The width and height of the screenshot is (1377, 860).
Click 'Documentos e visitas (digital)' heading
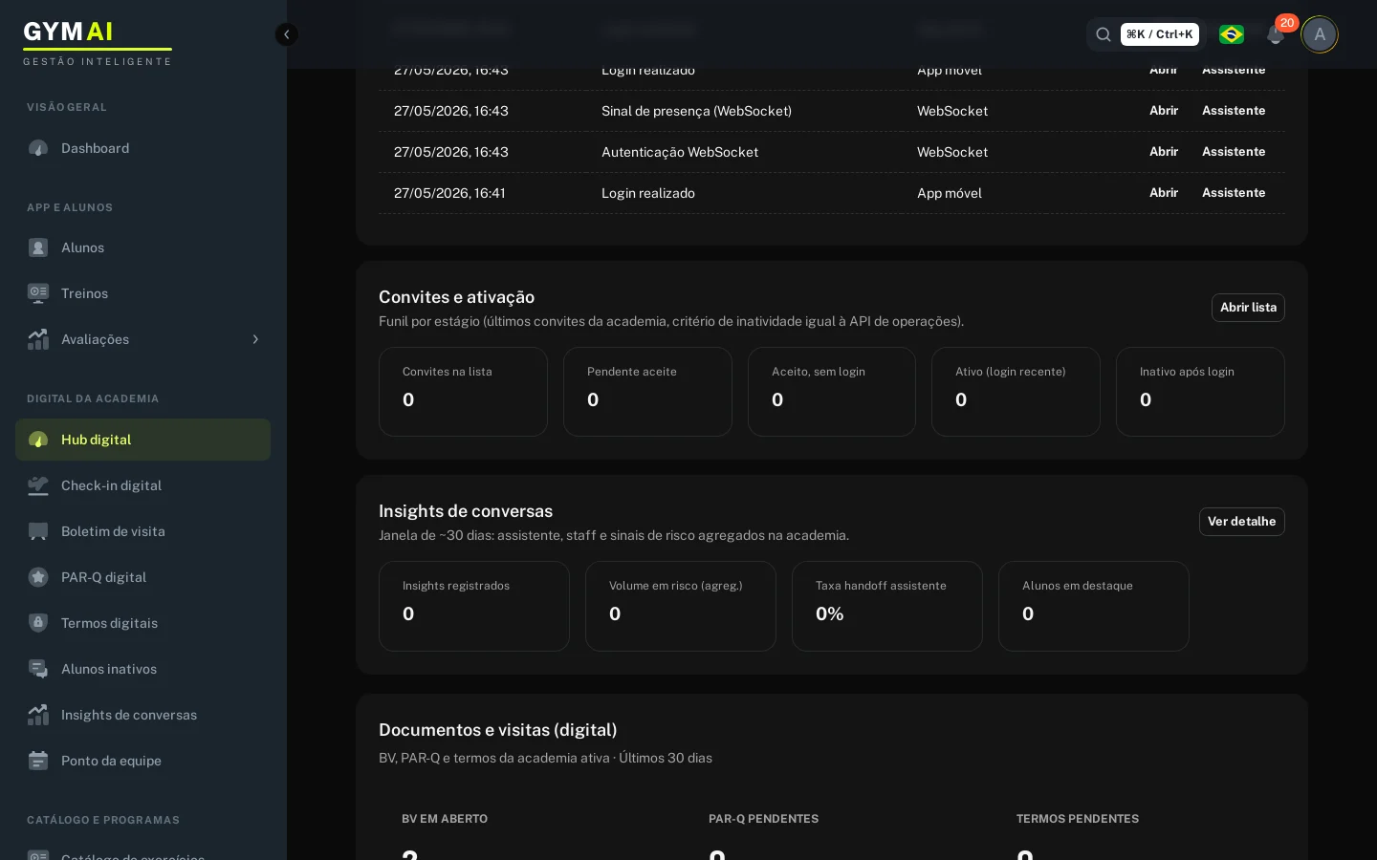click(497, 730)
